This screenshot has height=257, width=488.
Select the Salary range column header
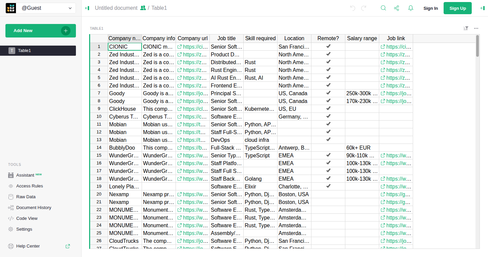tap(362, 38)
